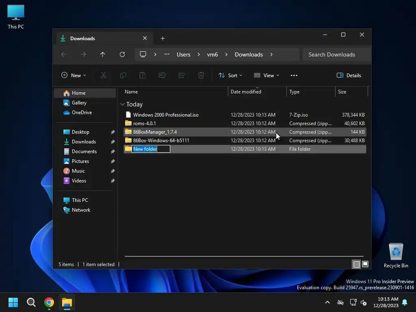Expand chevron after Users breadcrumb
Image resolution: width=416 pixels, height=312 pixels.
(199, 54)
